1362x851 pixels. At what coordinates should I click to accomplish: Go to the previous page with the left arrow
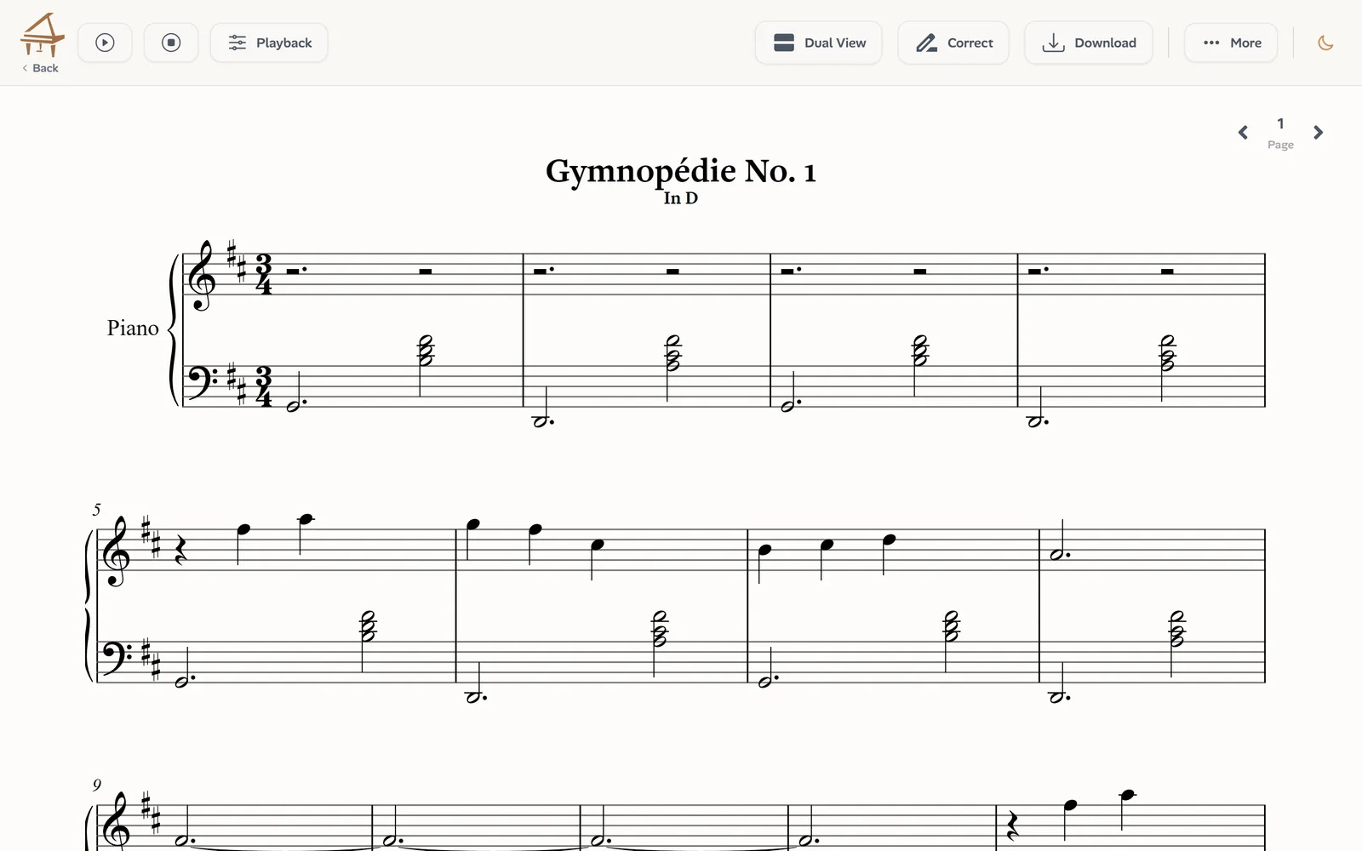coord(1243,133)
